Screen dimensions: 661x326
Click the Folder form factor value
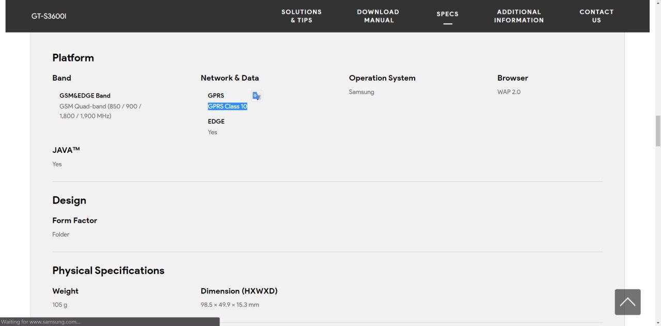(x=60, y=235)
